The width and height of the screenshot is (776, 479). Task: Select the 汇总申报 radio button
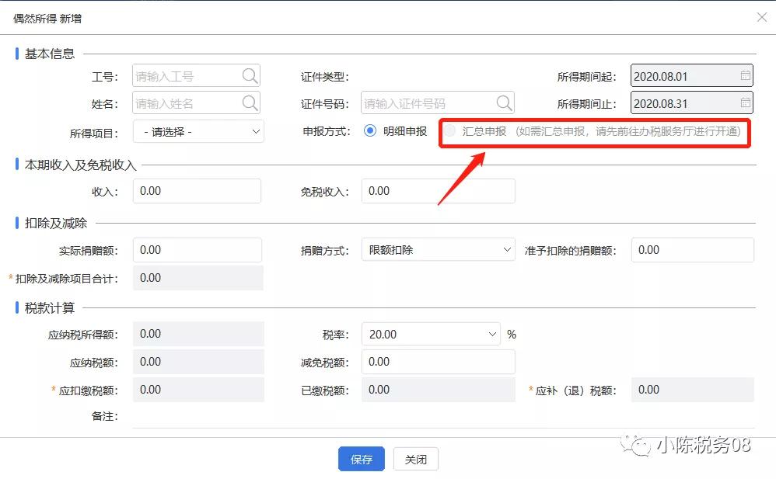449,131
